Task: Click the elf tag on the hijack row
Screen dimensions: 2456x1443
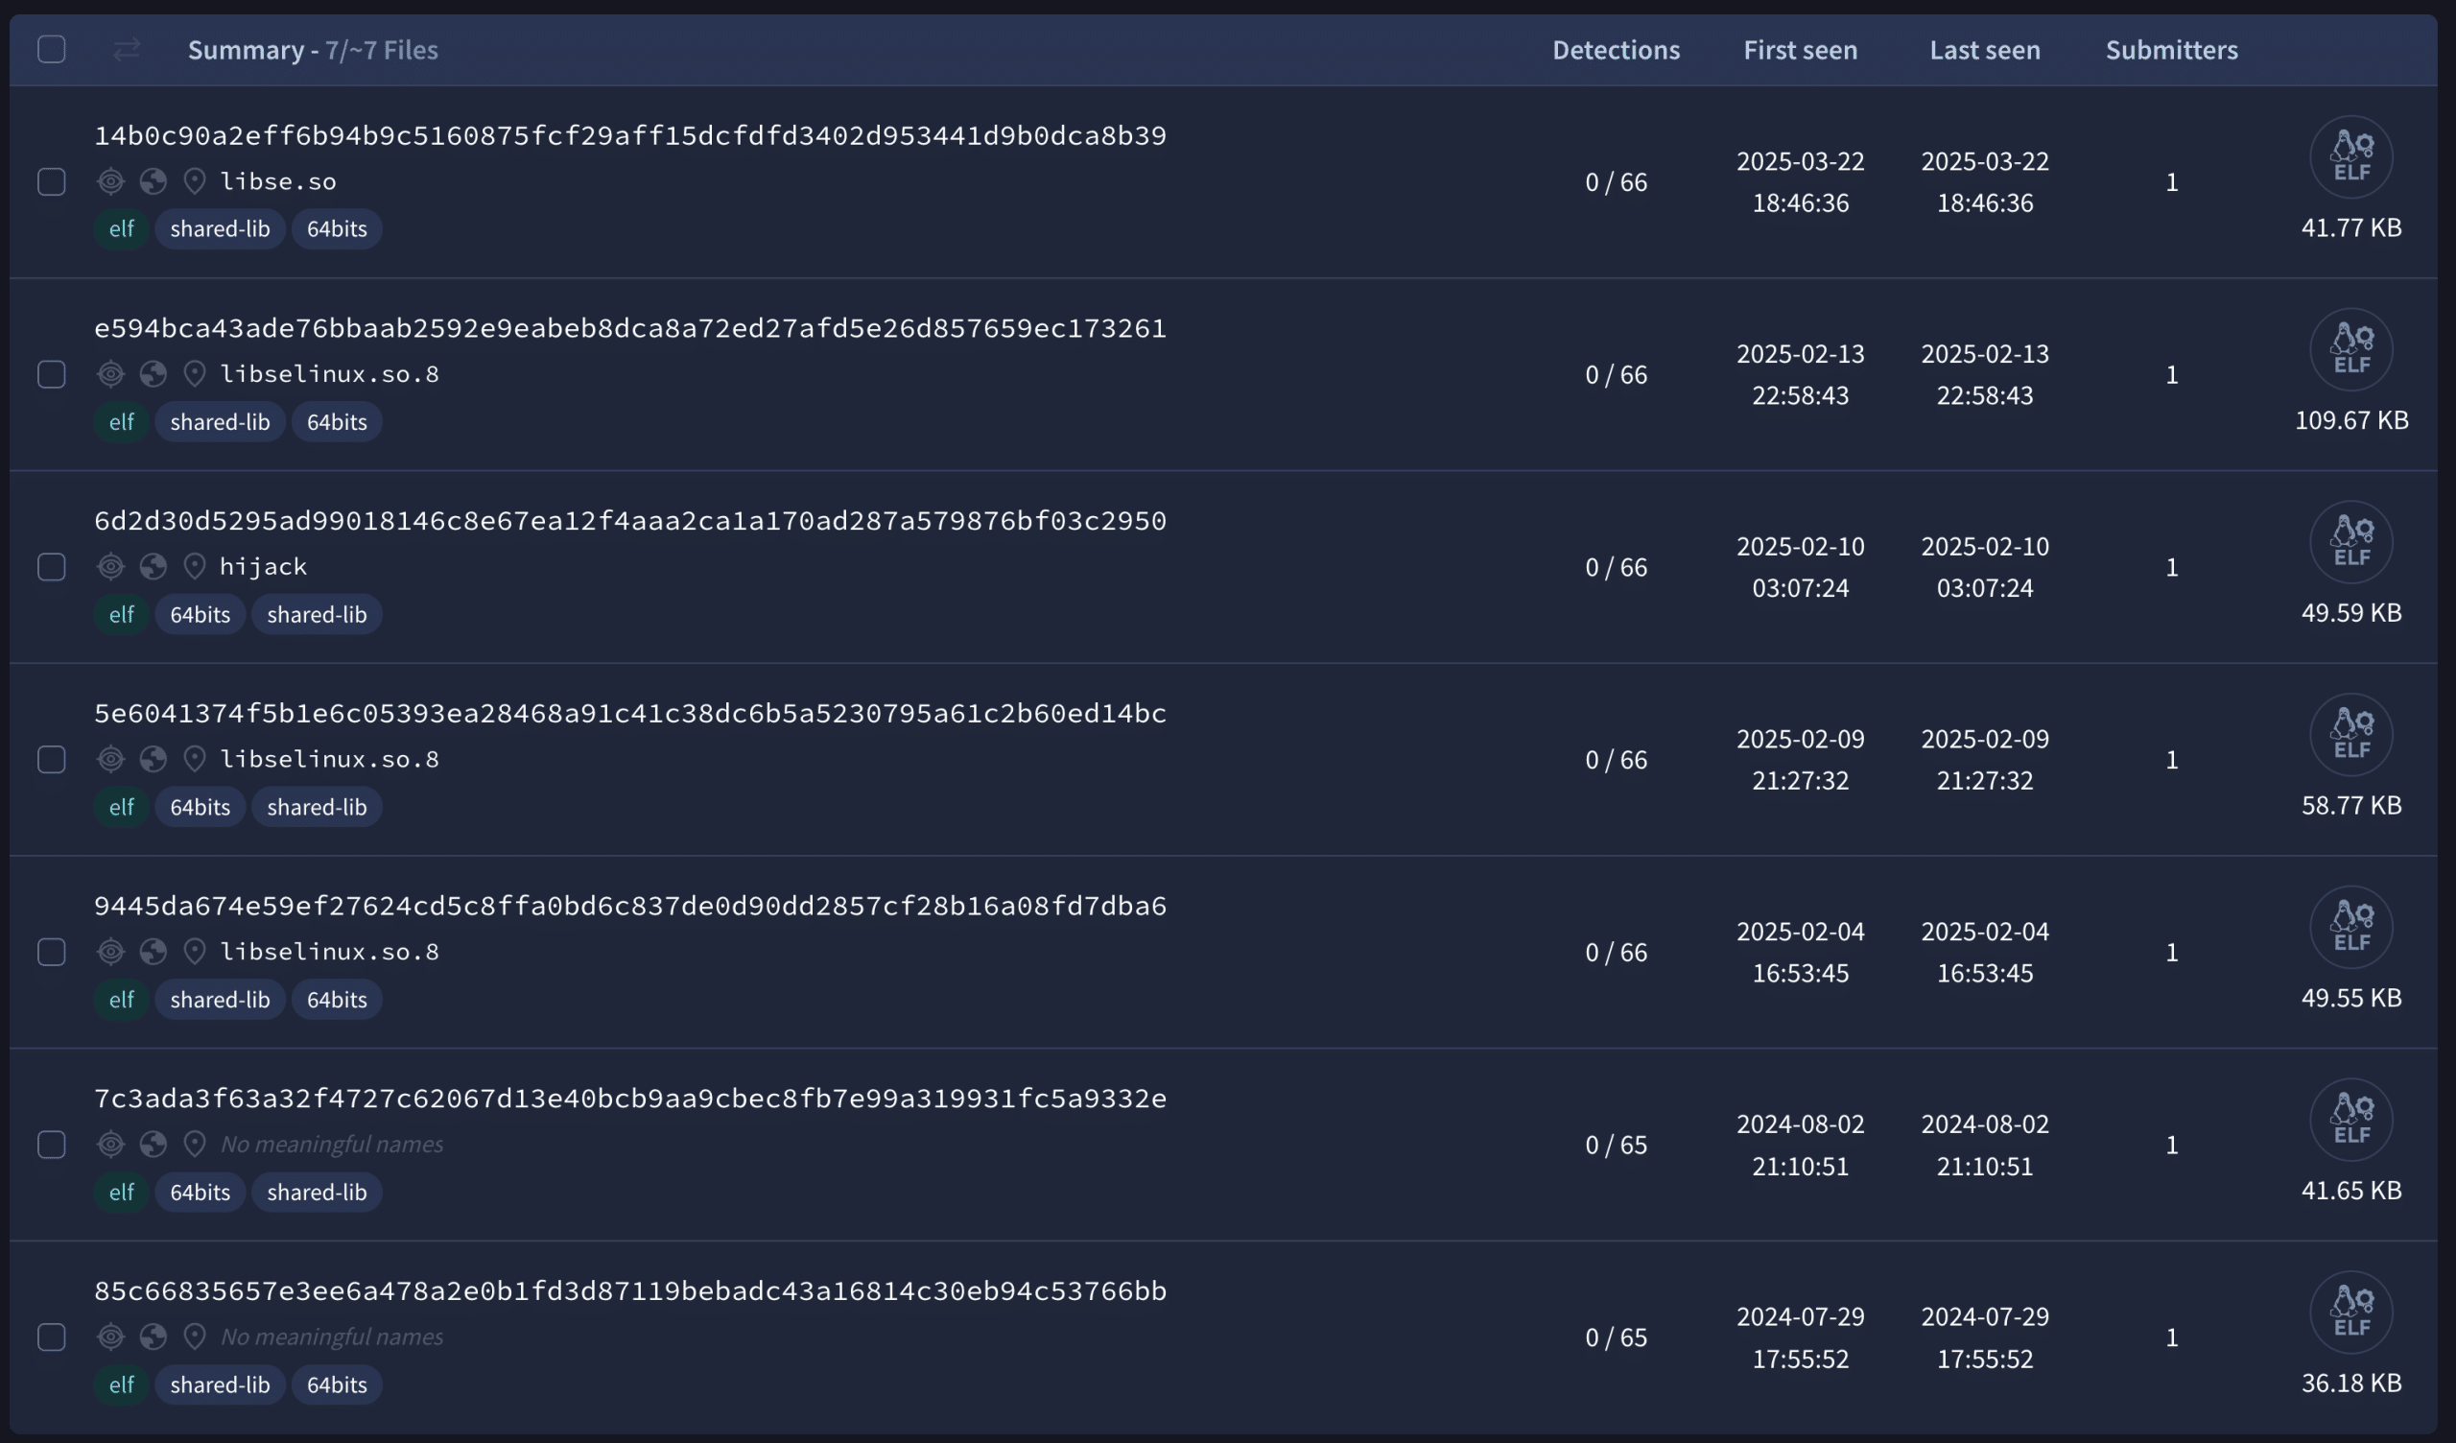Action: click(x=121, y=614)
